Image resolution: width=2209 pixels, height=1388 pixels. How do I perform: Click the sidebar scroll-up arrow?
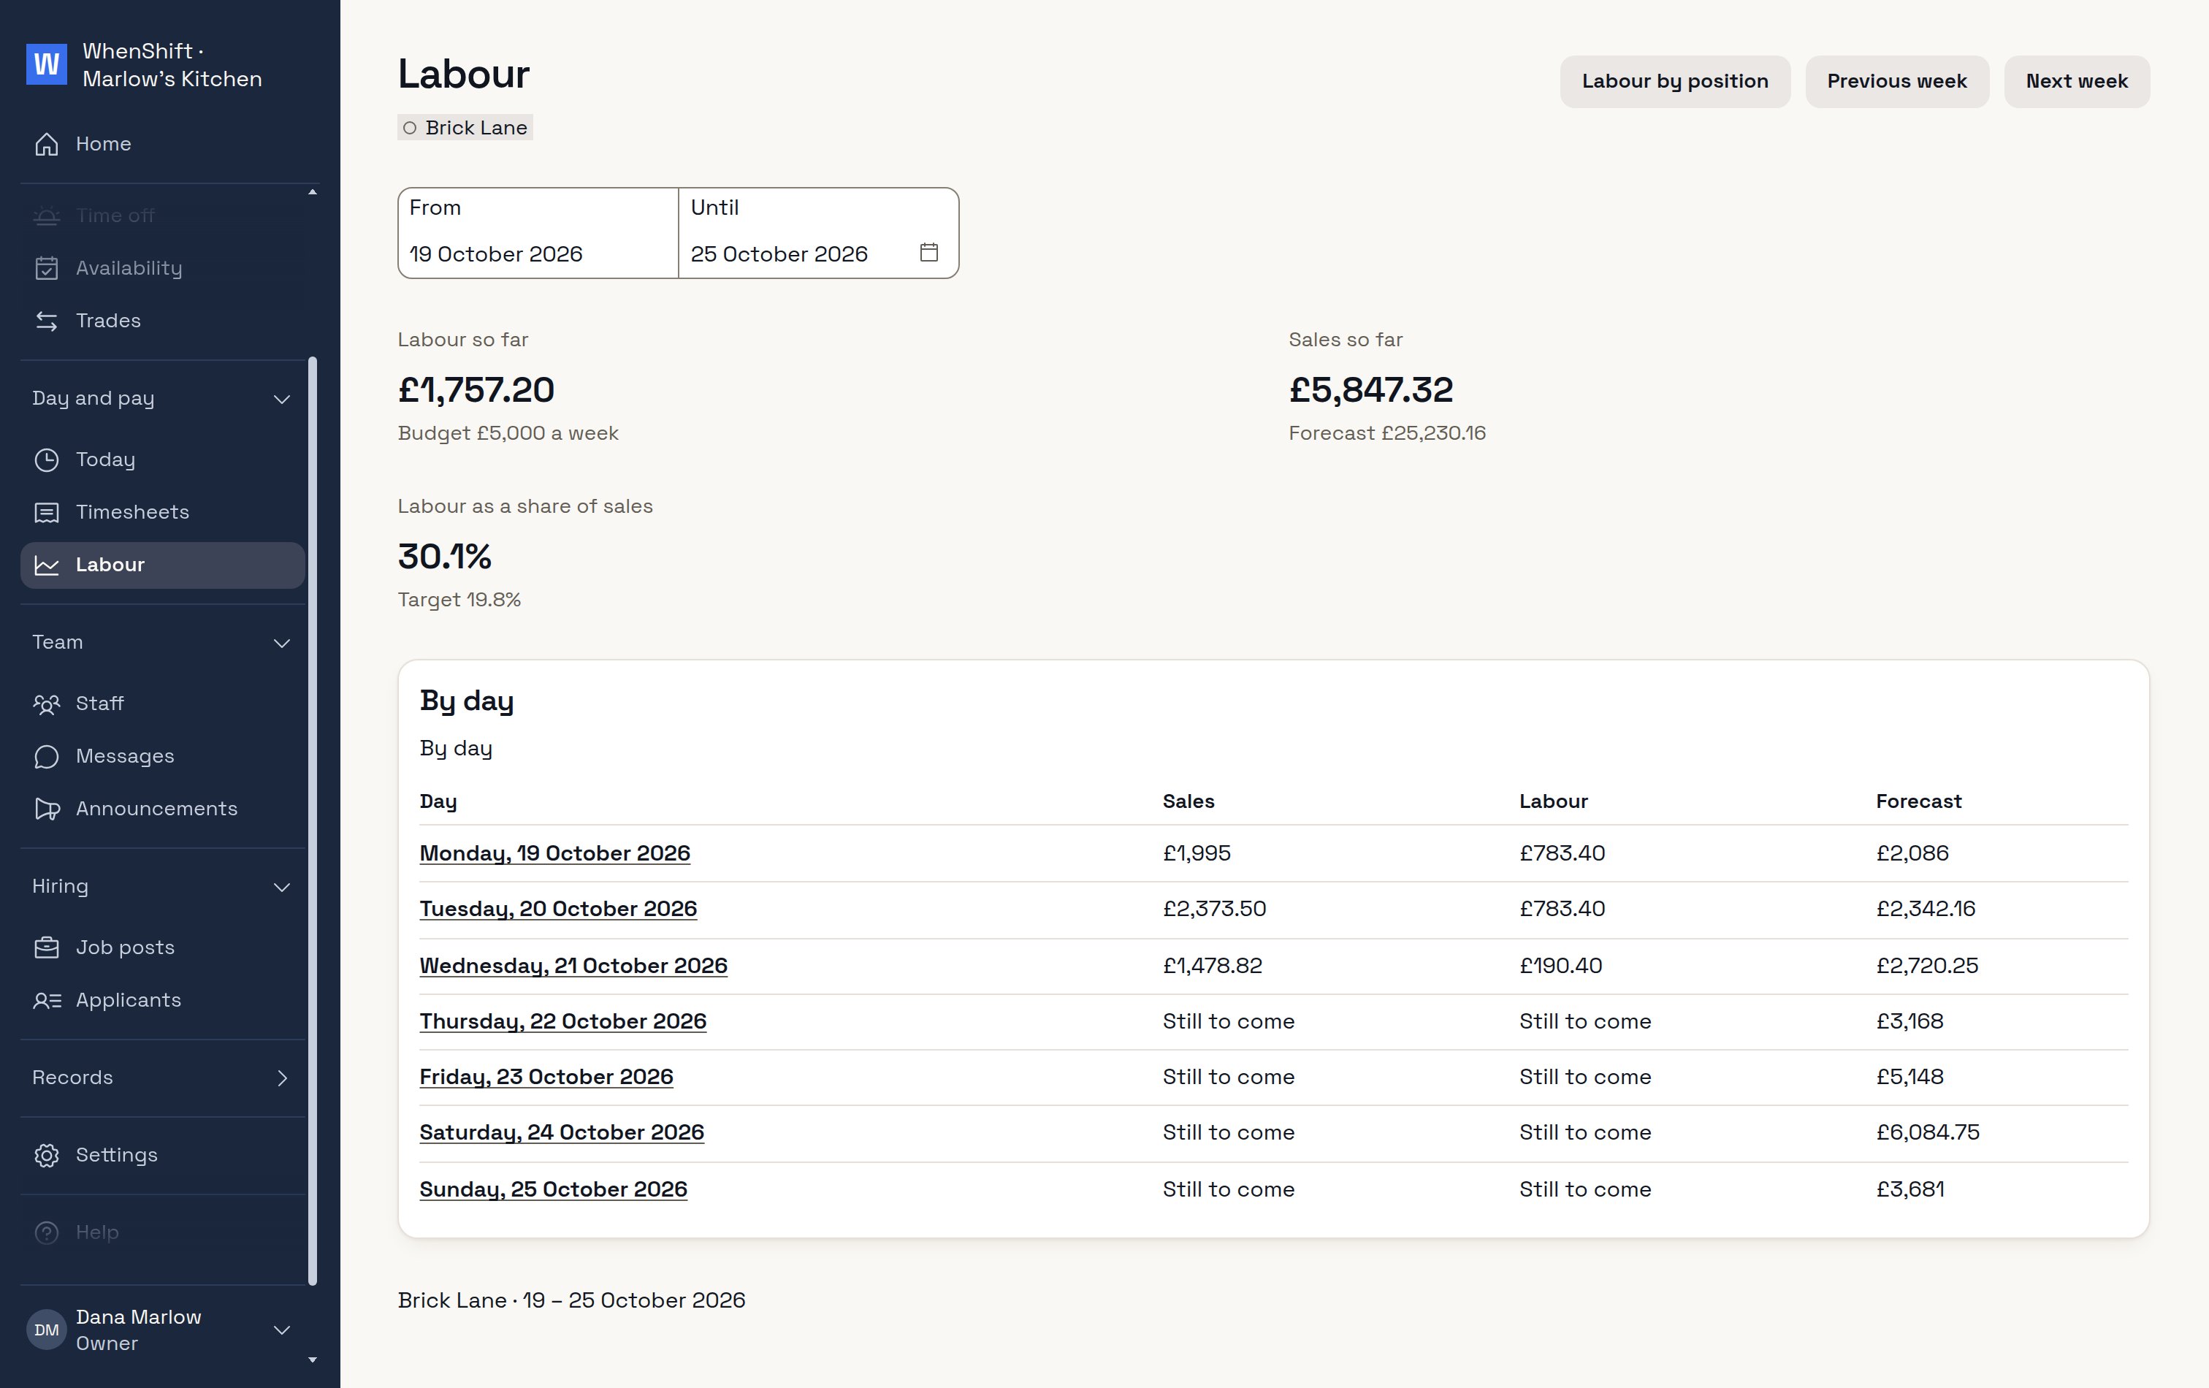[x=312, y=191]
